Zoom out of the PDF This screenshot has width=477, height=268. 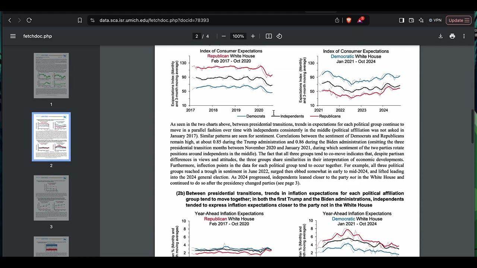(224, 36)
